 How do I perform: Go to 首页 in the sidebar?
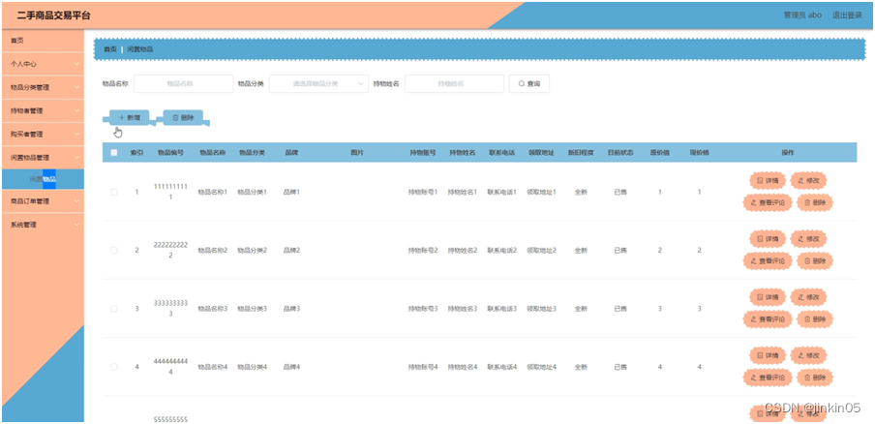pyautogui.click(x=43, y=41)
